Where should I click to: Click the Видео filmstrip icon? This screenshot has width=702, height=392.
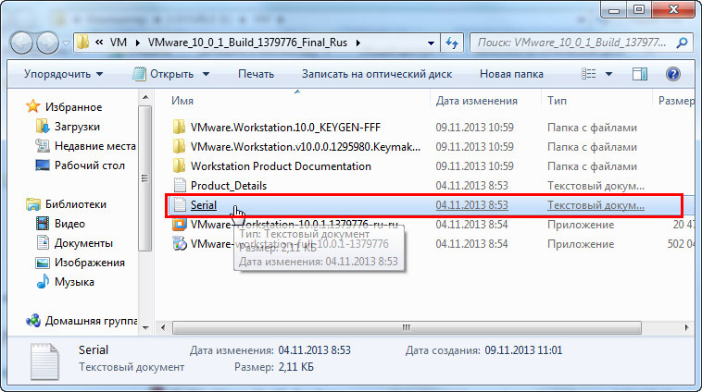click(42, 224)
